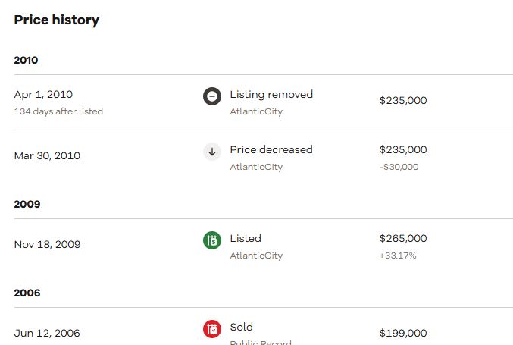Click the +33.17% change value
Screen dimensions: 513x345
(398, 256)
